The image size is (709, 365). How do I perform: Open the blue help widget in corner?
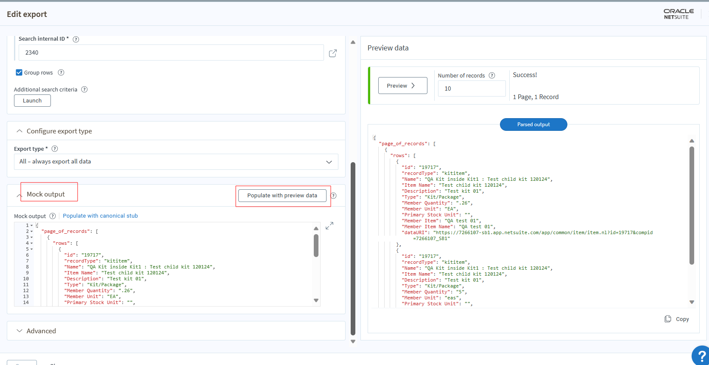coord(701,357)
